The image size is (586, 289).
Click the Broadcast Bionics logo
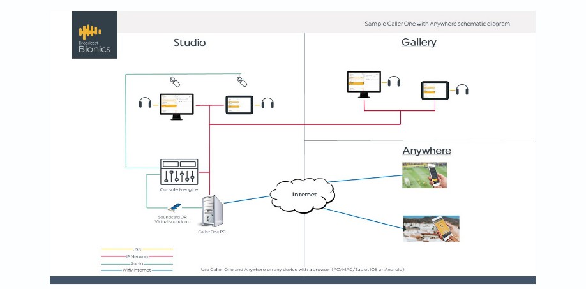click(94, 34)
